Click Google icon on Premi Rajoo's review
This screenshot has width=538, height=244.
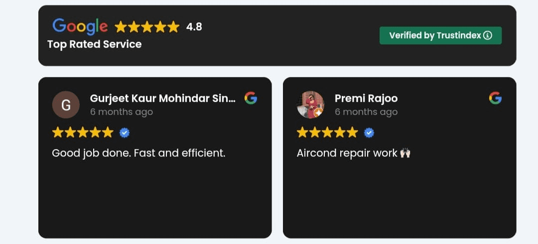495,98
